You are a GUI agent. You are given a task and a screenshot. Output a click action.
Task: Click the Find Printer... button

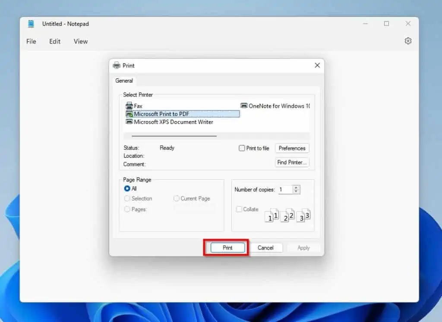coord(292,163)
